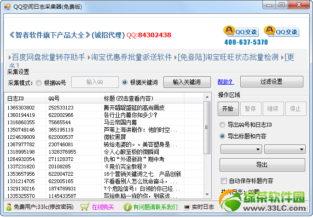
Task: Click the second QQ交谈 penguin chat icon
Action: tap(282, 32)
